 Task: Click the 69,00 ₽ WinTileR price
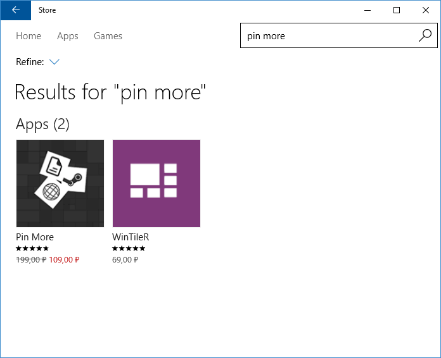[x=125, y=260]
